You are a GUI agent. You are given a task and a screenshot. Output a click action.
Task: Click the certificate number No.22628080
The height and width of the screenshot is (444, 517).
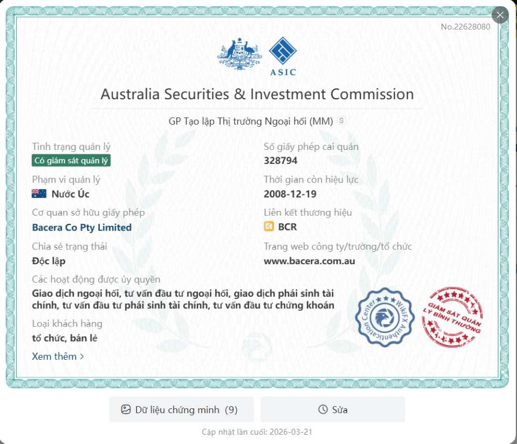coord(465,27)
